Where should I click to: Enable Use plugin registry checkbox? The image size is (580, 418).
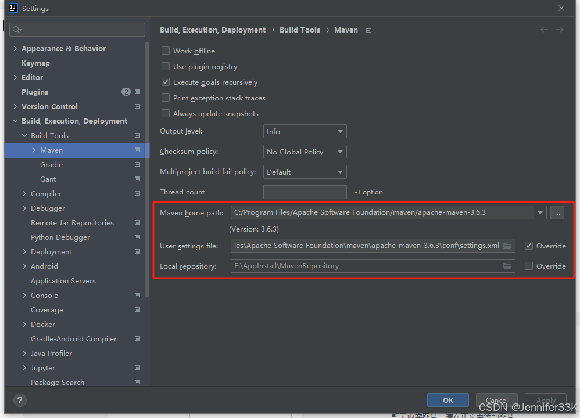[x=166, y=67]
